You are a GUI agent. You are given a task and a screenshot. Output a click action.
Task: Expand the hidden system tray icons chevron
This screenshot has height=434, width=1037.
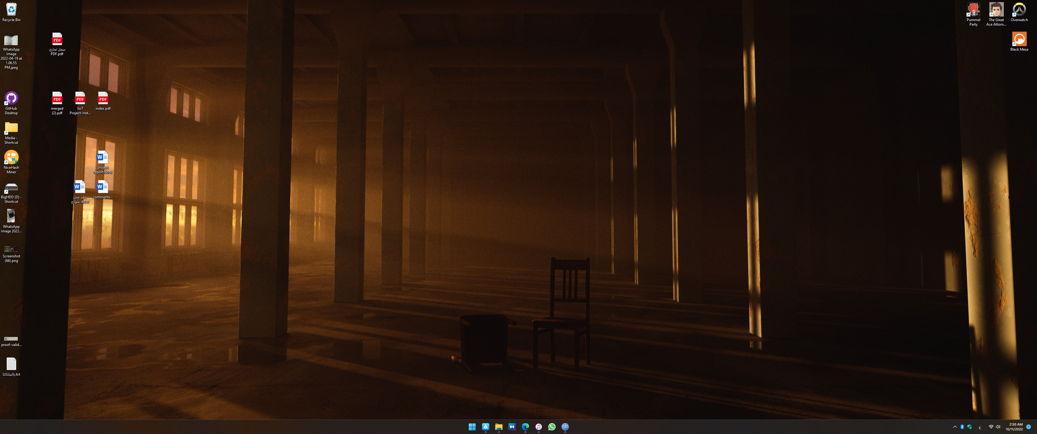click(955, 427)
